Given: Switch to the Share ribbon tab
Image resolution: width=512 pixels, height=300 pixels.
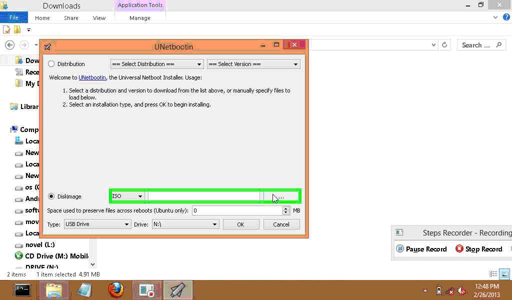Looking at the screenshot, I should [x=71, y=18].
